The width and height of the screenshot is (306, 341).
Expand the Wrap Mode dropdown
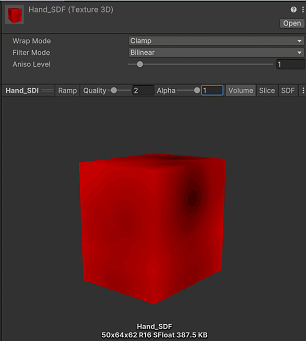click(x=216, y=41)
